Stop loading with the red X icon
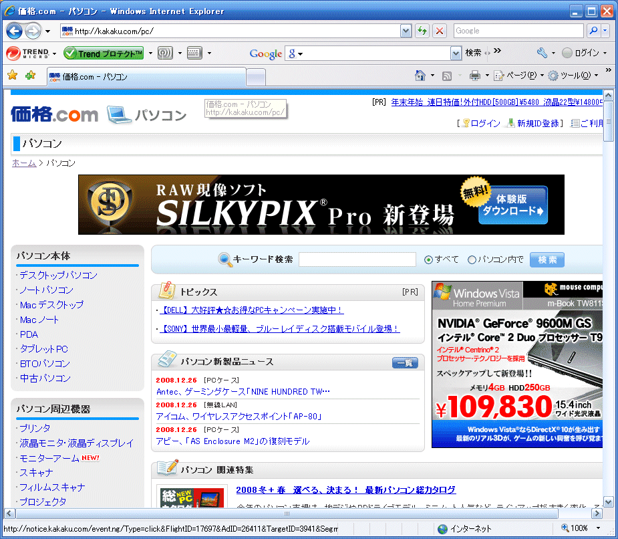The width and height of the screenshot is (618, 539). [x=440, y=31]
